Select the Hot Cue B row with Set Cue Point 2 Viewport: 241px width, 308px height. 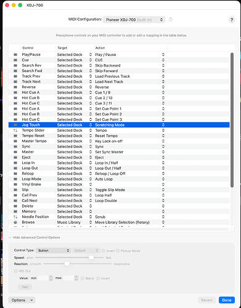(x=119, y=114)
